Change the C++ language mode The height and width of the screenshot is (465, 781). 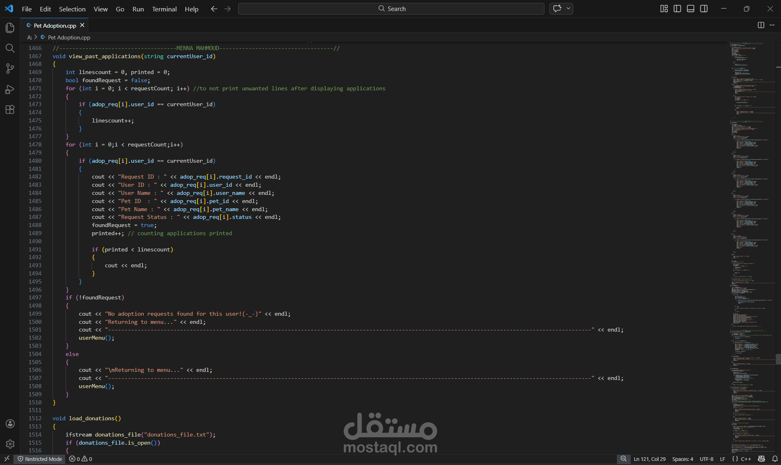(745, 459)
